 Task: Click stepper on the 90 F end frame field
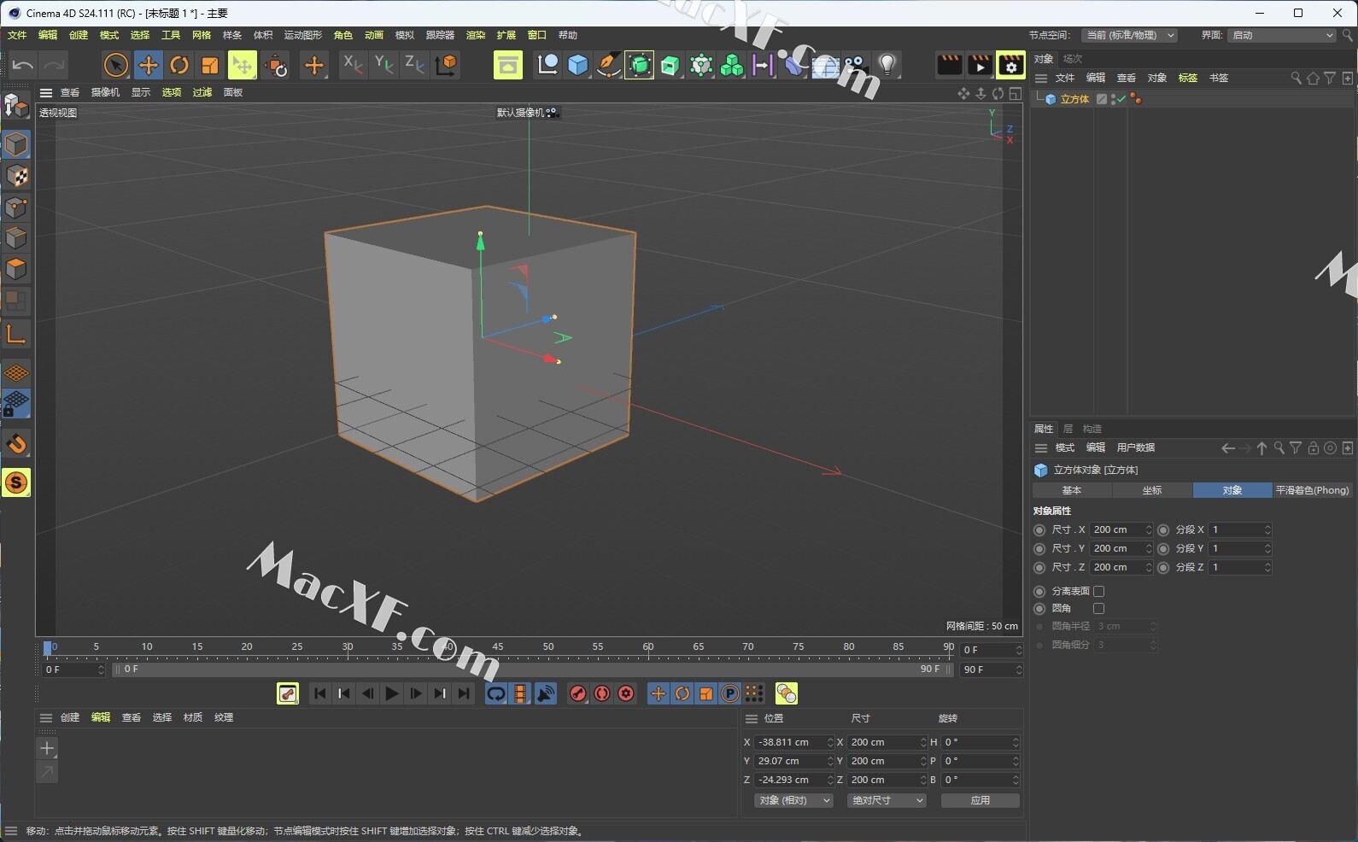(x=1019, y=670)
